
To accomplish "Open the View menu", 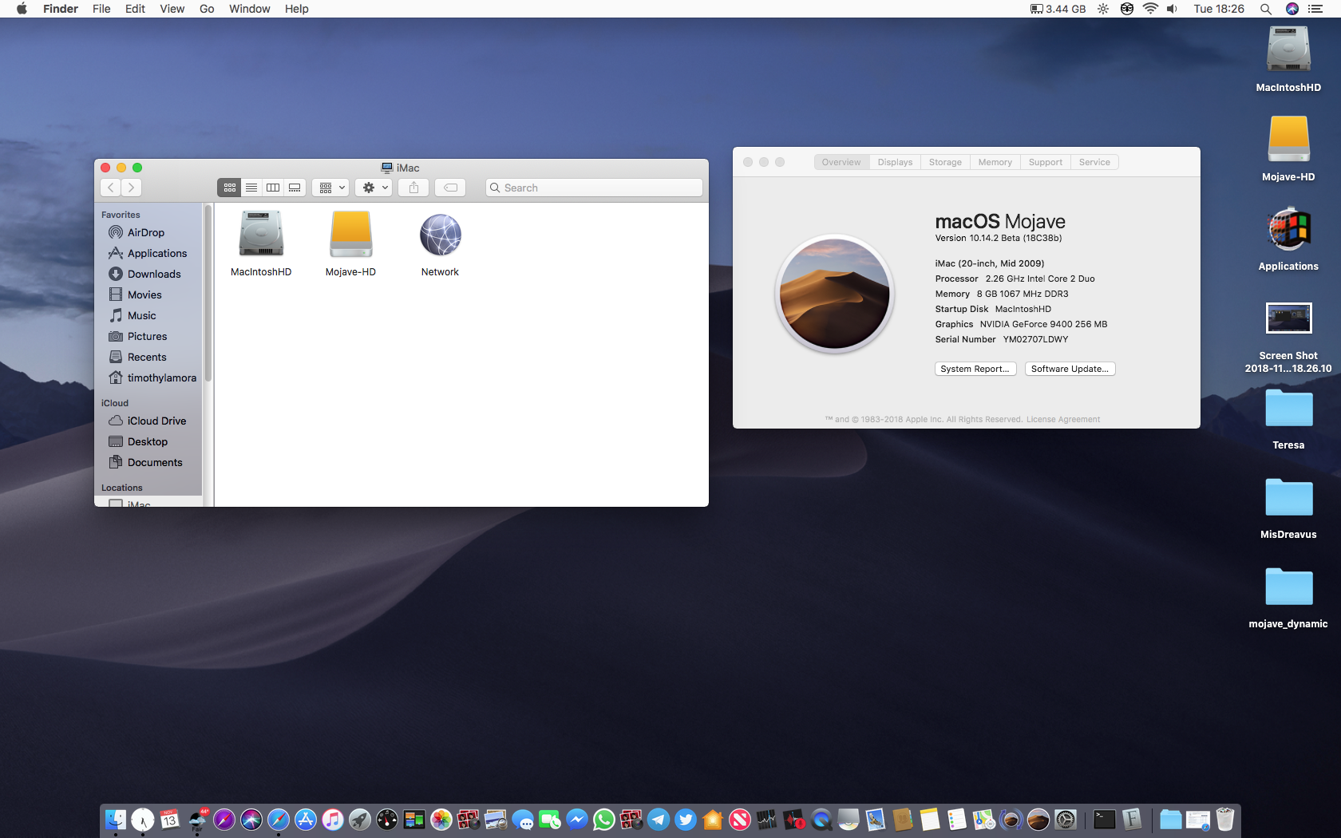I will pos(172,9).
